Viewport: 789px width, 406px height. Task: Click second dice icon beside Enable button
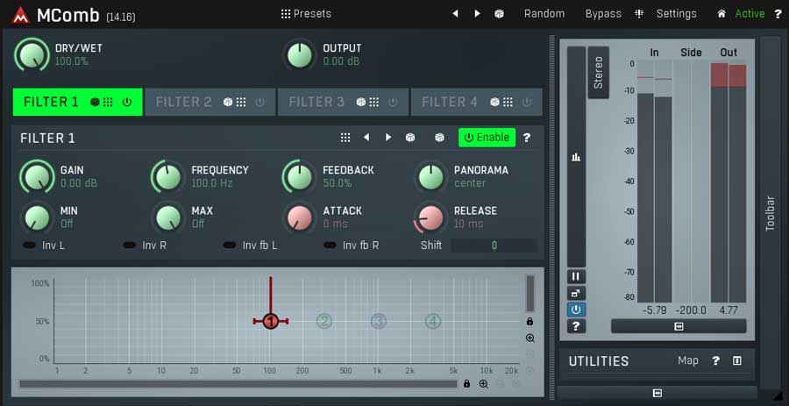439,138
